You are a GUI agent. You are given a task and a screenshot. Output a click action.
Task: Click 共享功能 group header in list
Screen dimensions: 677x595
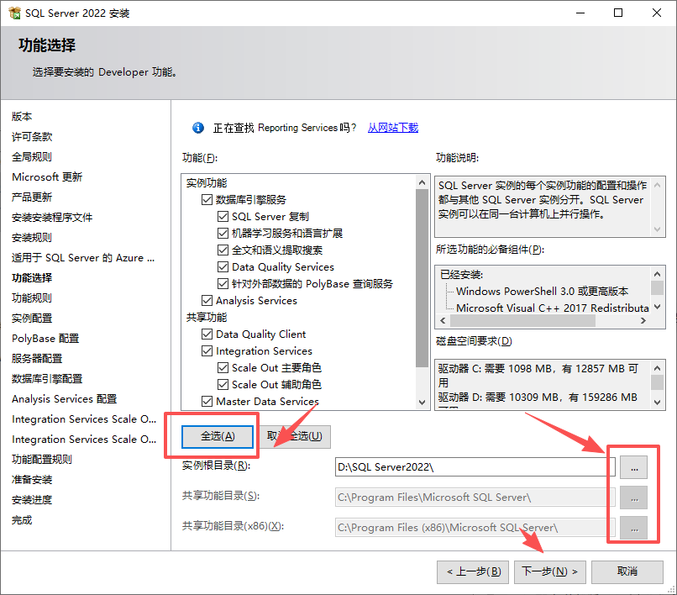207,317
